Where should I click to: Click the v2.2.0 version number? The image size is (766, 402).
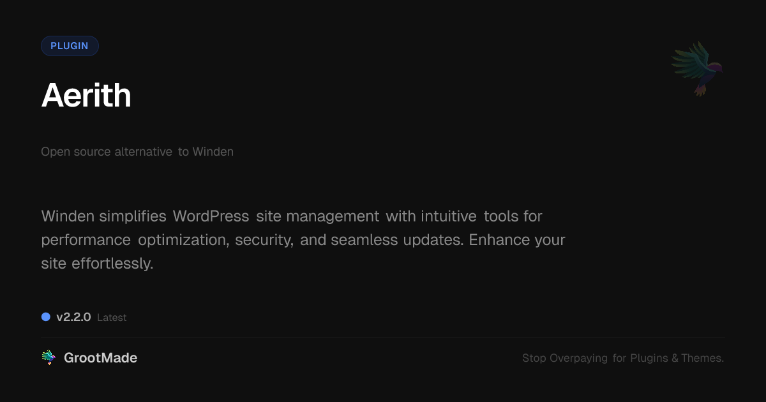point(73,317)
